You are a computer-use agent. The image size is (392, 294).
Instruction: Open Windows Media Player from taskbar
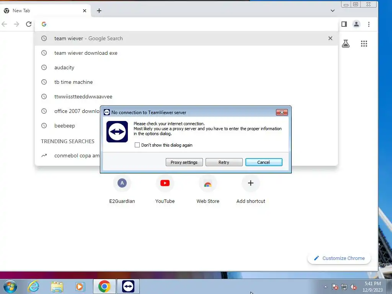click(x=80, y=286)
